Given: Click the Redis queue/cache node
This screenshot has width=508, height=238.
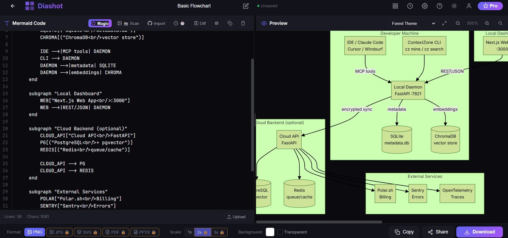Looking at the screenshot, I should [299, 194].
